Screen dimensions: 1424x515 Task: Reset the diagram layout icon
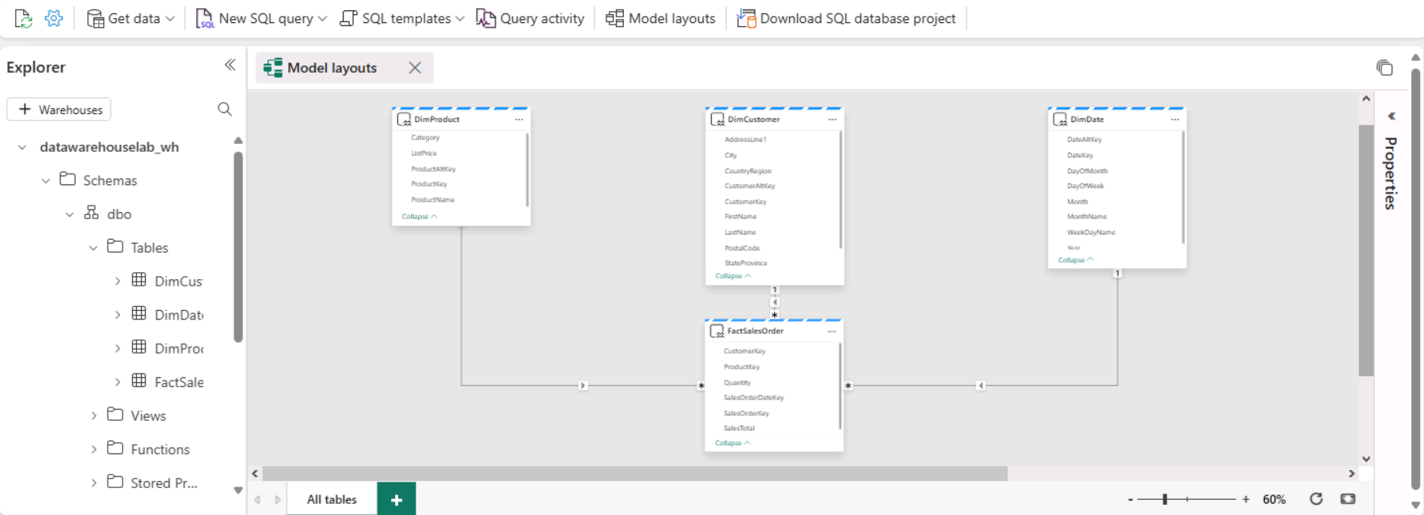tap(1316, 499)
